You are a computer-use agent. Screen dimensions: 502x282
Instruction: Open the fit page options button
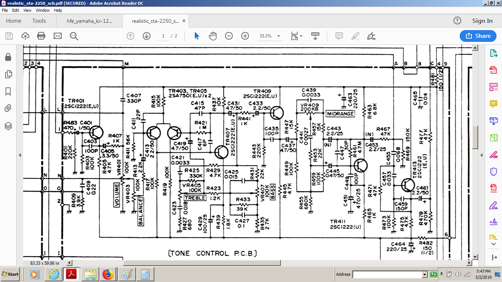click(x=296, y=36)
